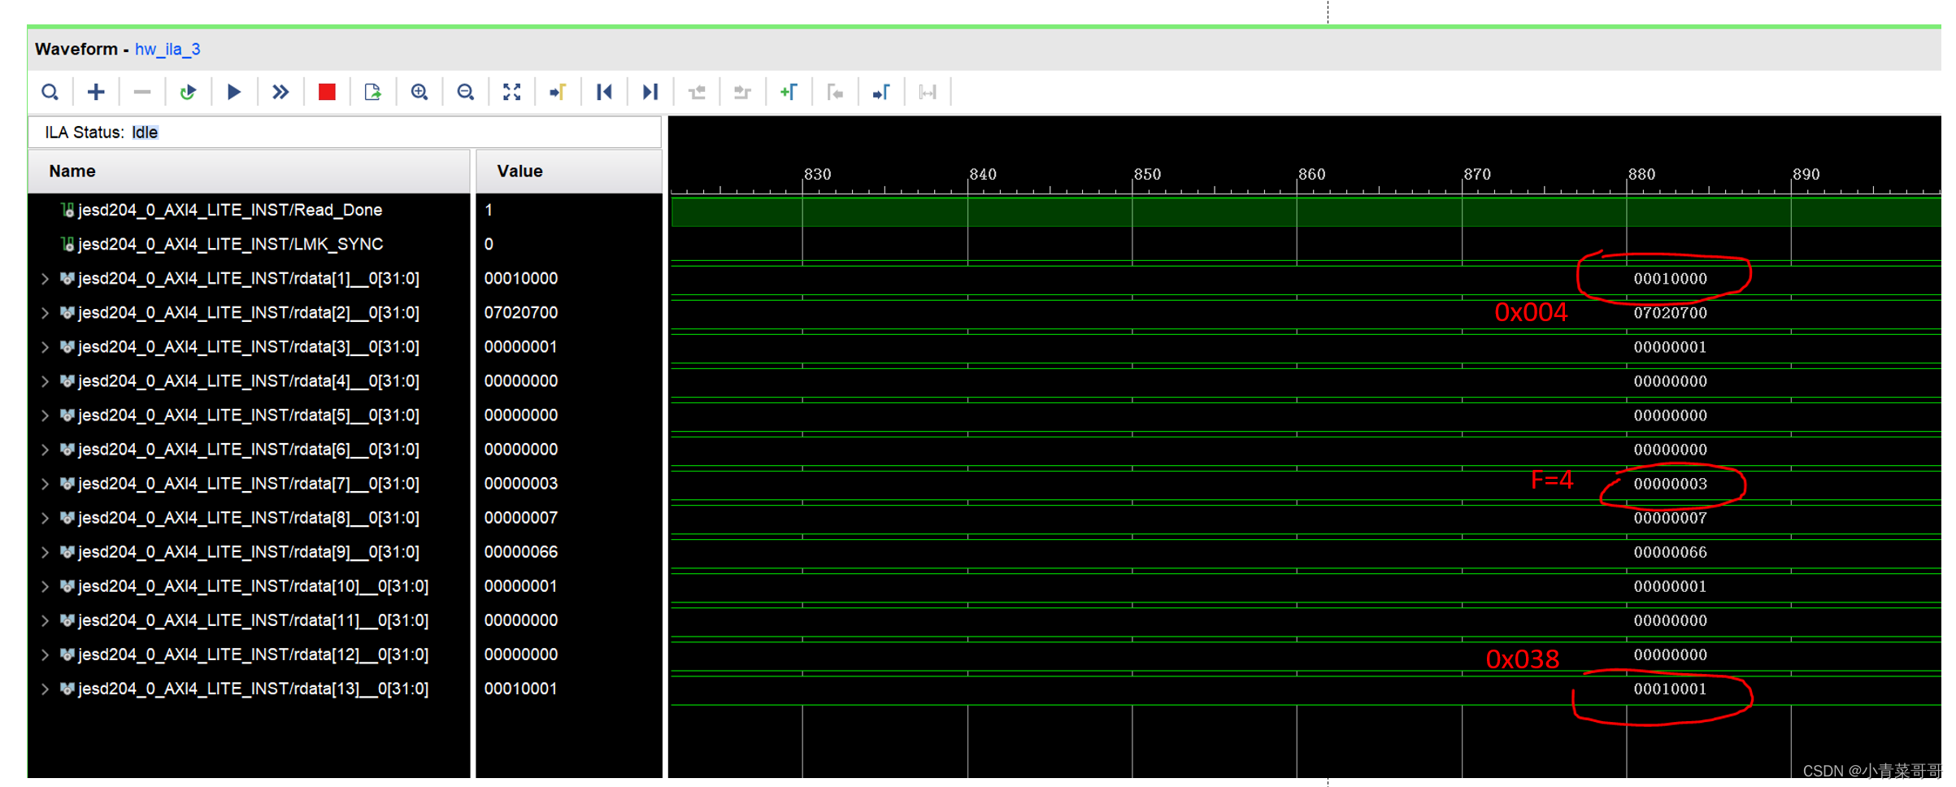Click the swap cursors icon
The width and height of the screenshot is (1956, 787).
pos(928,92)
